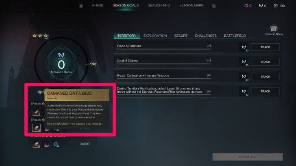Click the reward icon for Cook 5 Dishes
296x166 pixels.
pos(244,62)
